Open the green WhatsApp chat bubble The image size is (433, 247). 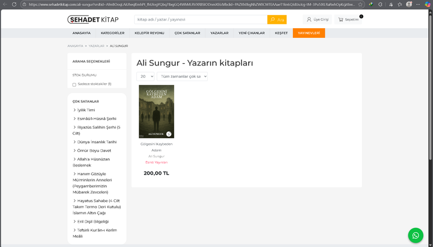point(416,236)
